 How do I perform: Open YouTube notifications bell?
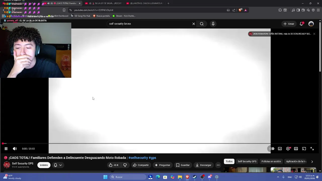point(301,24)
